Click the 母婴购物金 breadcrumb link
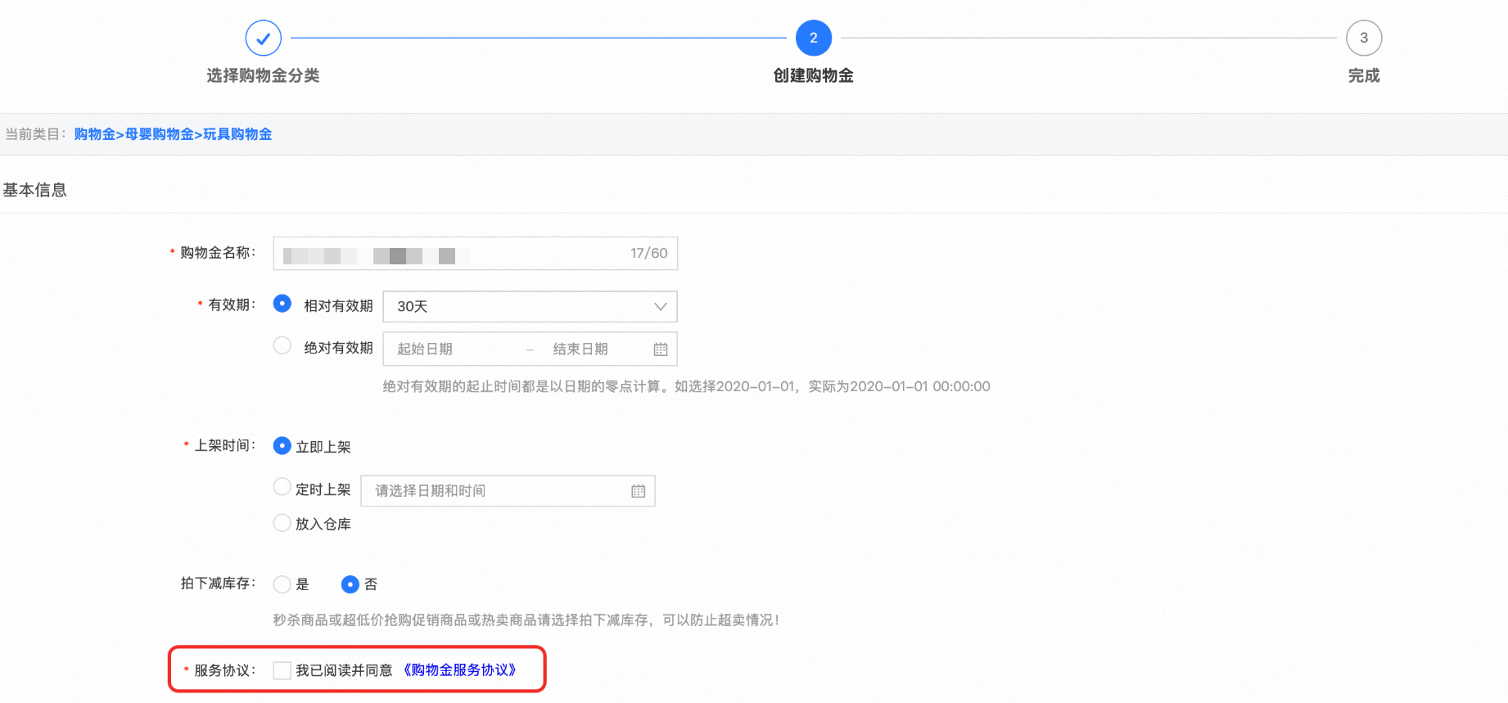Image resolution: width=1508 pixels, height=703 pixels. tap(159, 134)
